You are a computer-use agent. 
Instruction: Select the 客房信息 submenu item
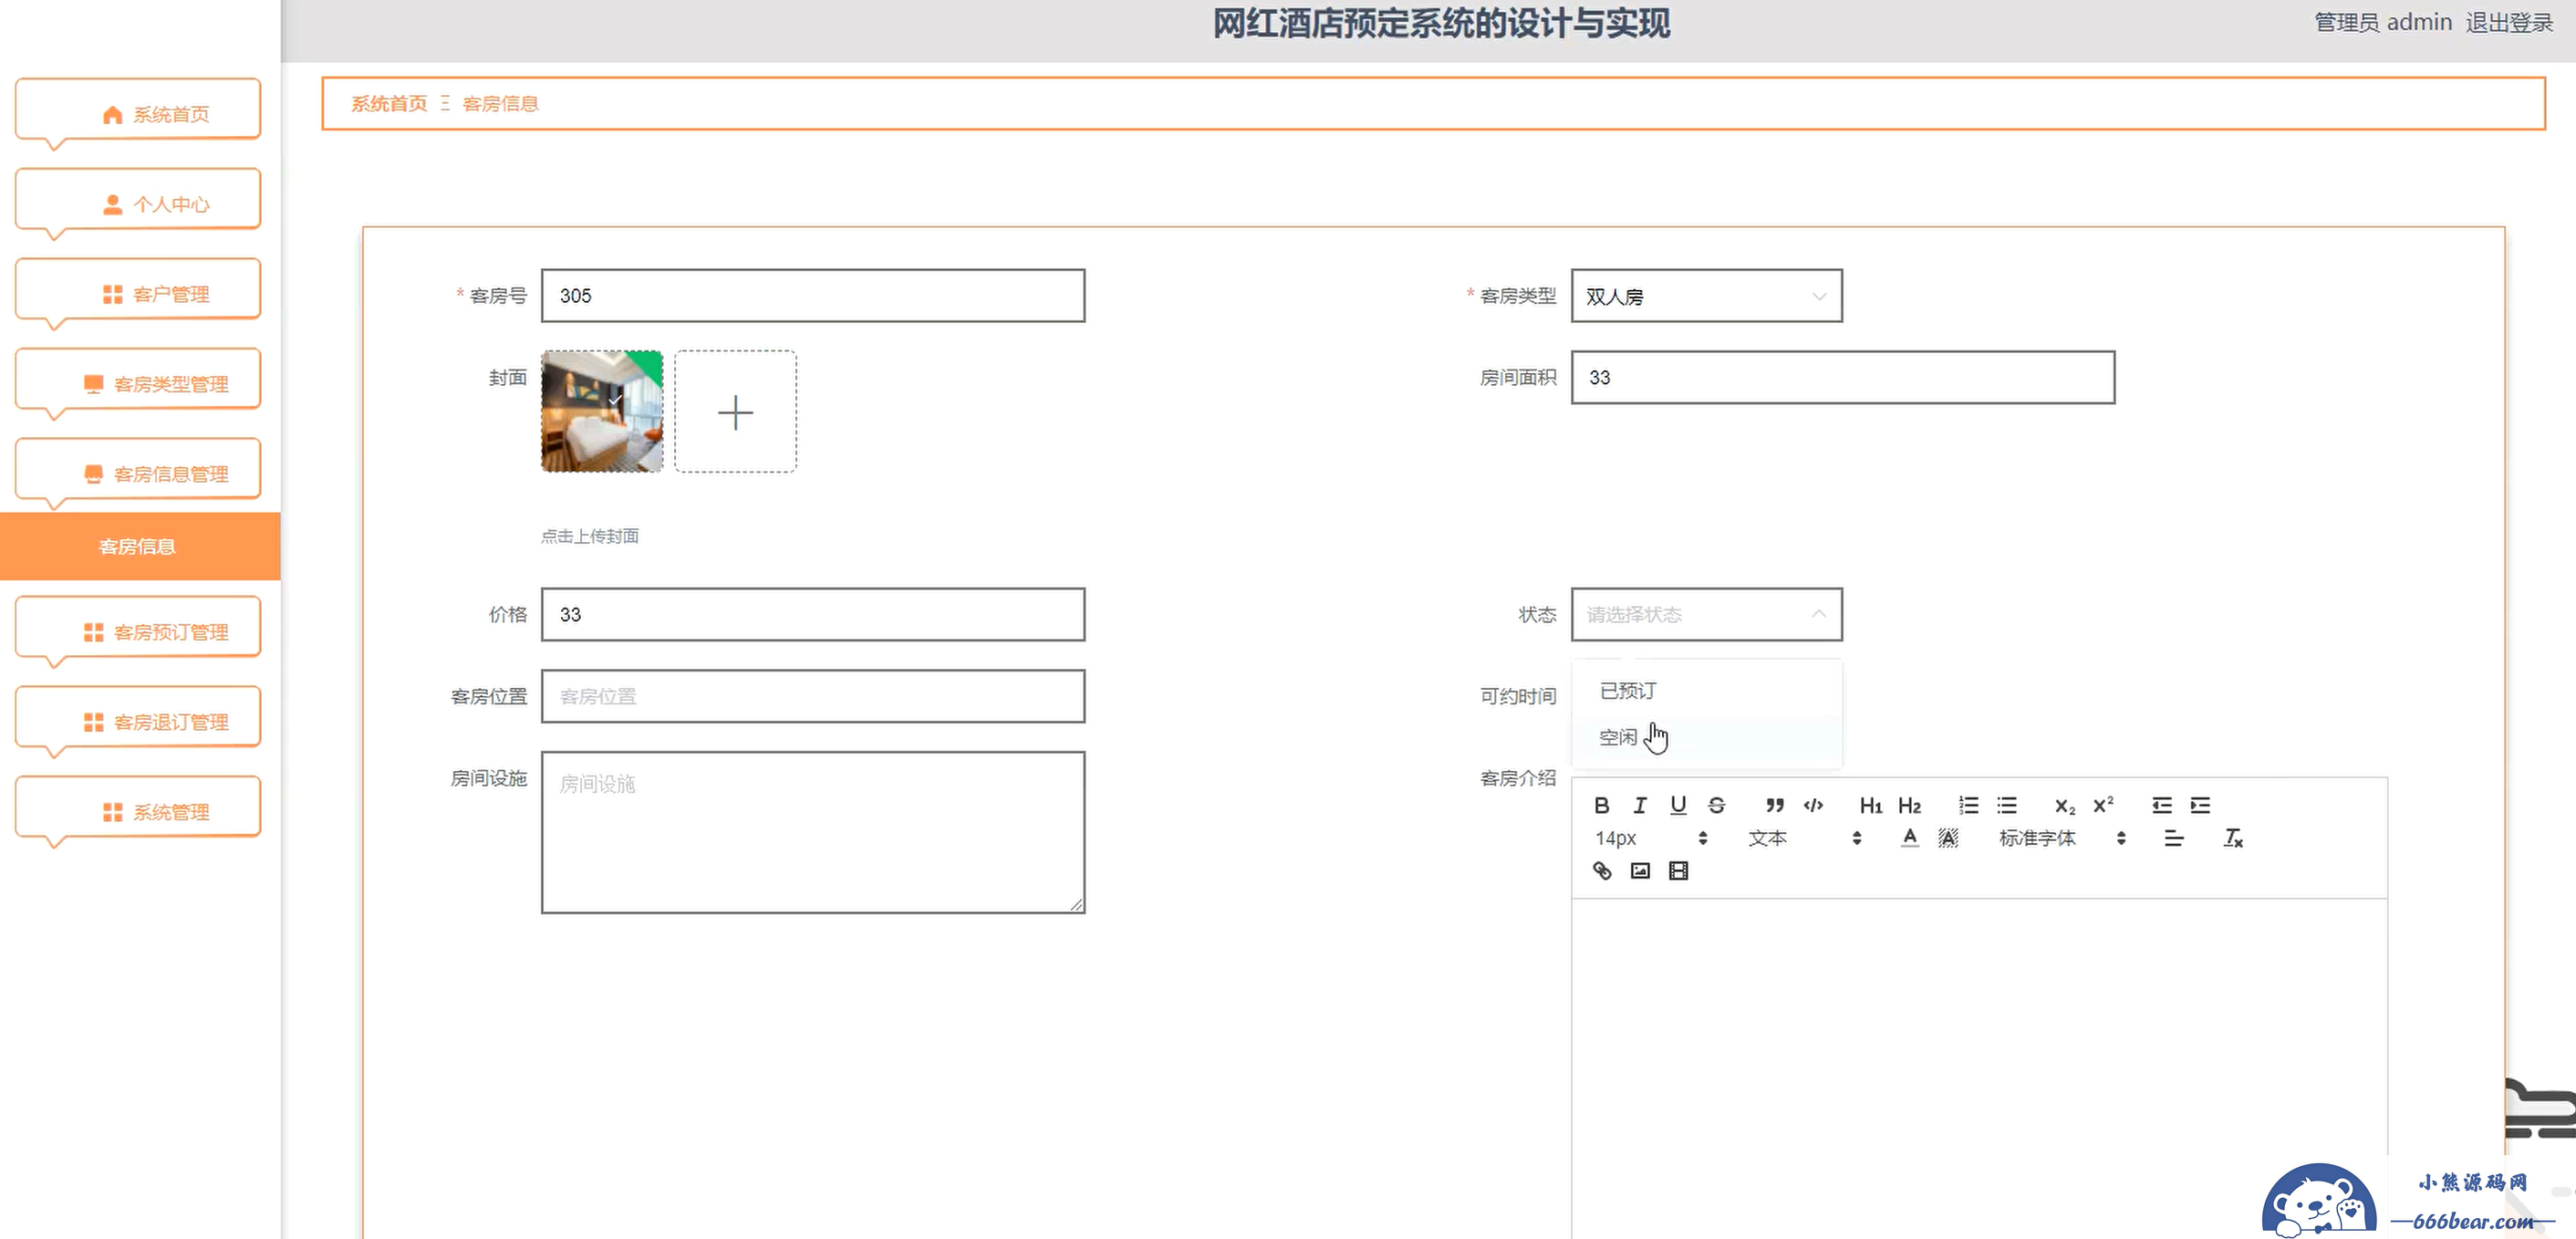point(140,546)
